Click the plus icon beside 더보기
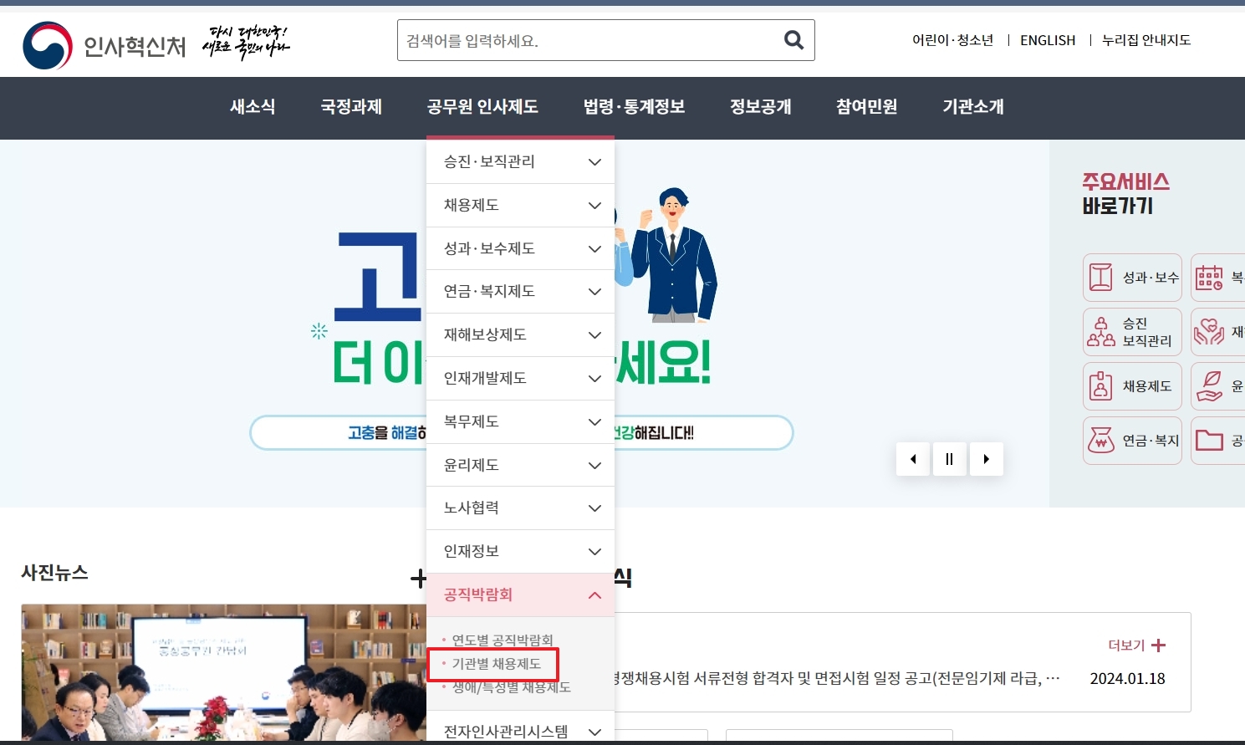Screen dimensions: 1245x745 point(1158,645)
